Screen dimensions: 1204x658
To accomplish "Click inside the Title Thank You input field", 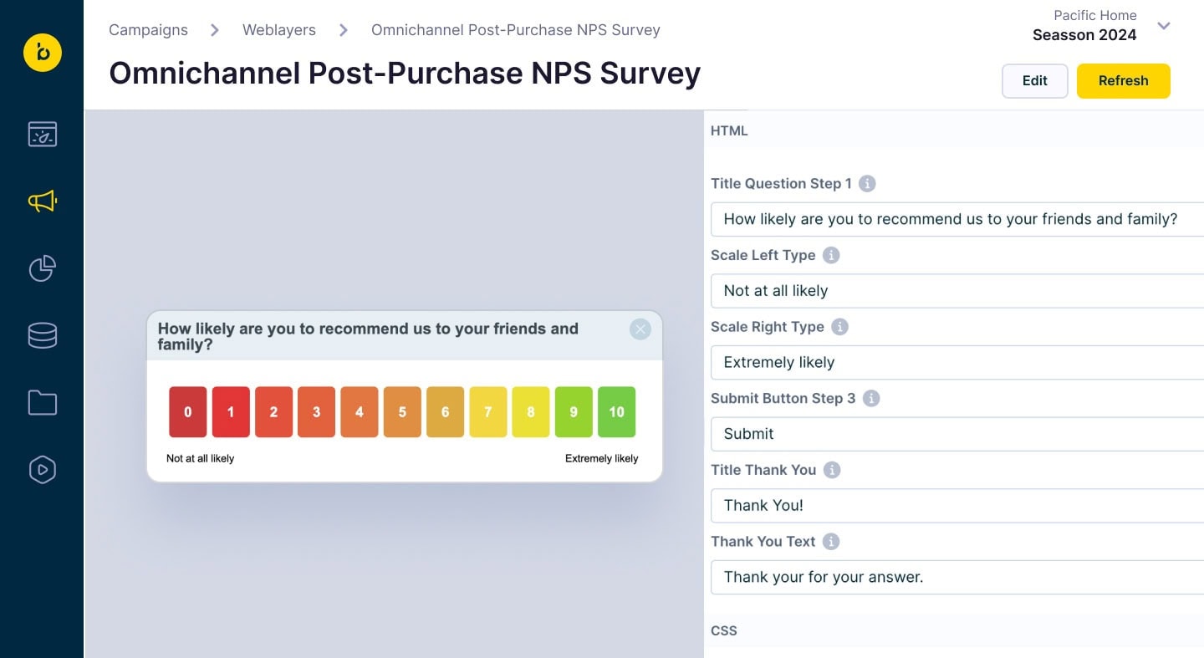I will [920, 505].
